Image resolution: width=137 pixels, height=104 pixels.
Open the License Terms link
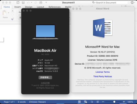coord(102,72)
